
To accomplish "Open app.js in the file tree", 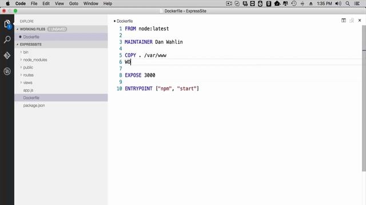I will pos(61,90).
